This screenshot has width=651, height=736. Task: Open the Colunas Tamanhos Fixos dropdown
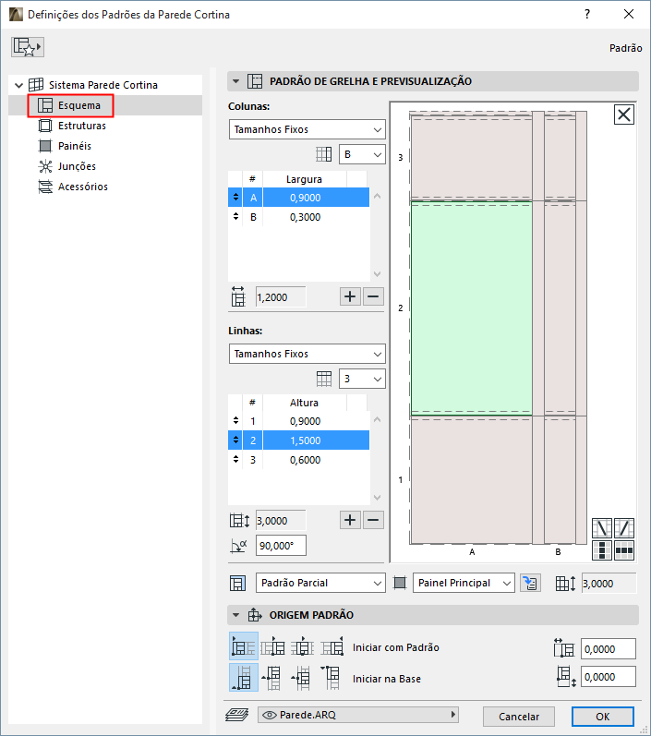coord(307,129)
